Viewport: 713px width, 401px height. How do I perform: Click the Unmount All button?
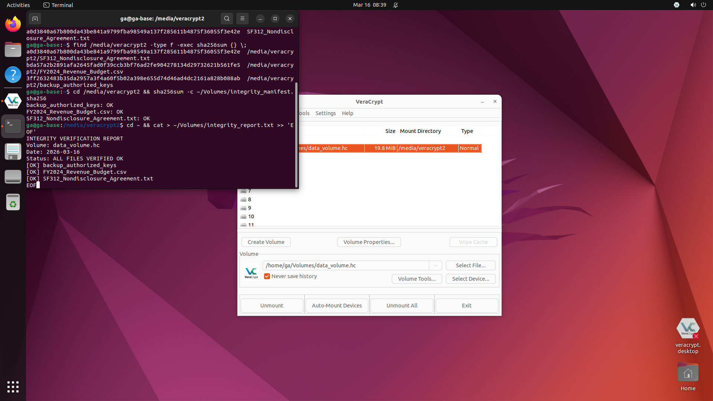pyautogui.click(x=401, y=305)
